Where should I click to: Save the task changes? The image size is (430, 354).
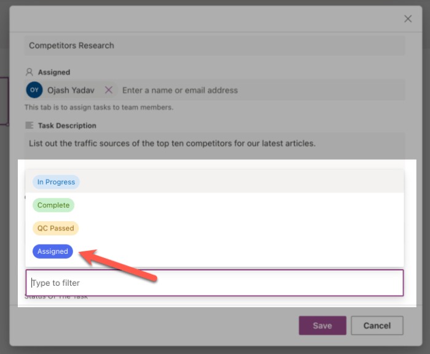coord(322,326)
